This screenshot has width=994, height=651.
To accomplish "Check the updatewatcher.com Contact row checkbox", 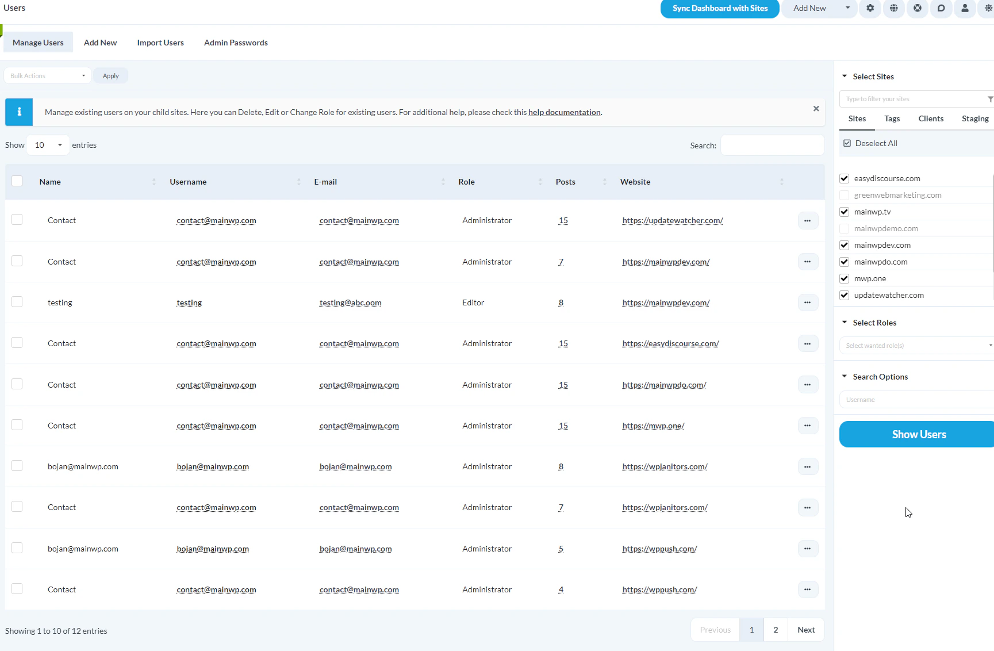I will pos(17,220).
